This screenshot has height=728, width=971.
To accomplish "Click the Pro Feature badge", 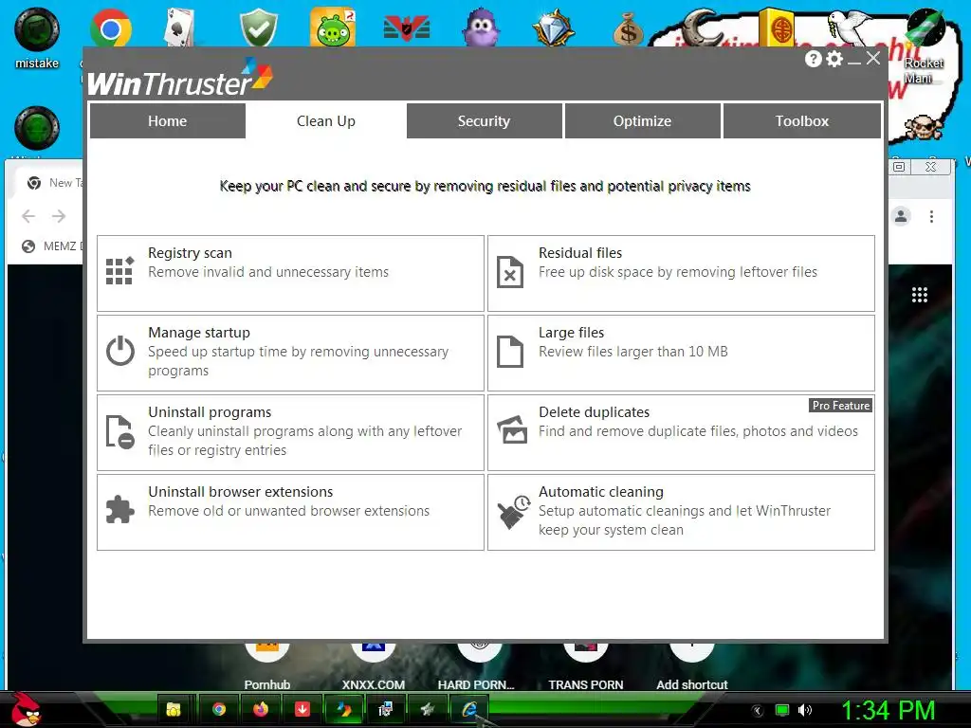I will pos(841,406).
